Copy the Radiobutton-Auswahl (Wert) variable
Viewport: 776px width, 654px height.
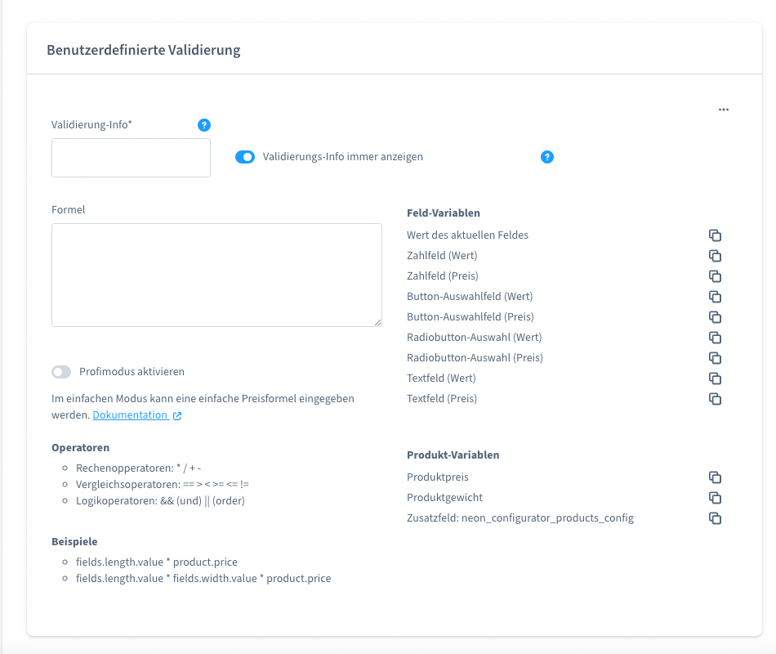[715, 338]
